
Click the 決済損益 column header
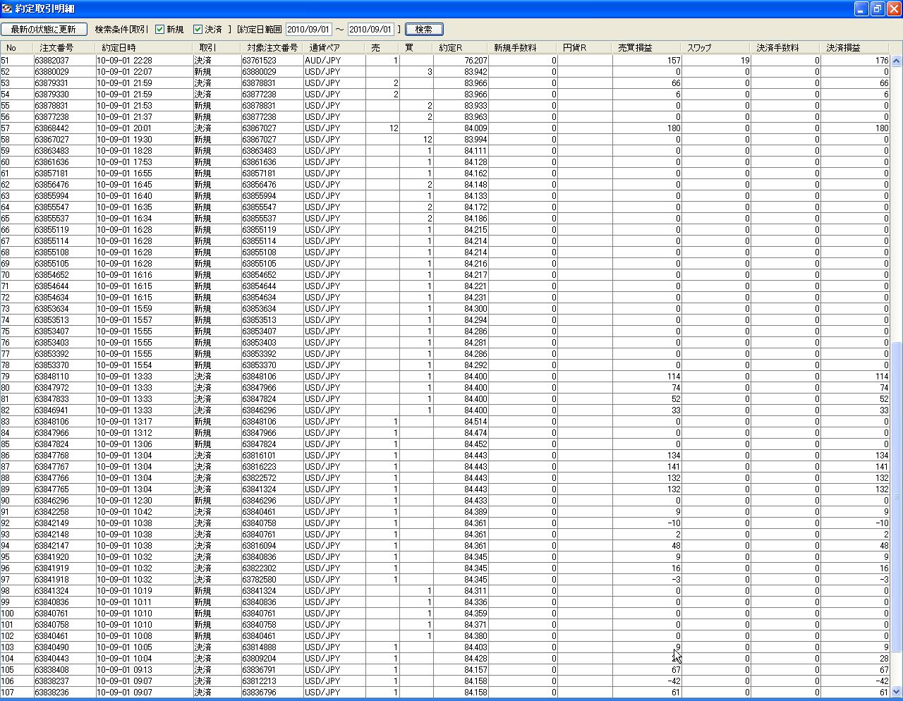click(x=854, y=48)
